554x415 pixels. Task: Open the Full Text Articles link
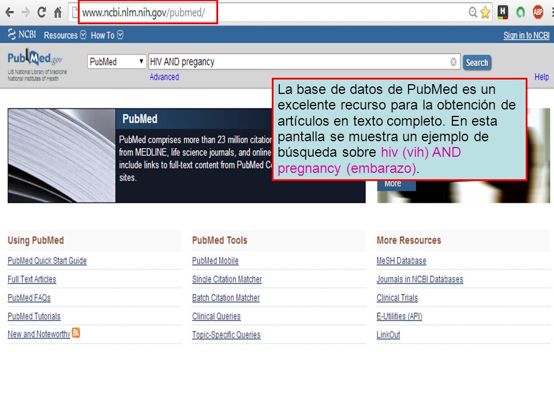(32, 279)
